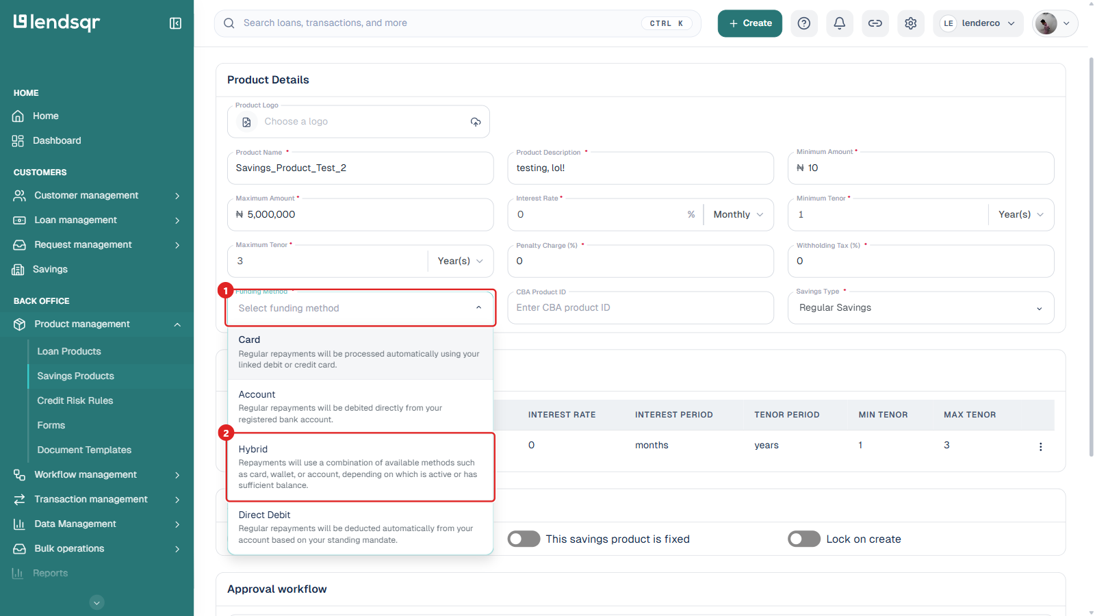
Task: Open Minimum Tenor Year(s) dropdown
Action: (x=1020, y=215)
